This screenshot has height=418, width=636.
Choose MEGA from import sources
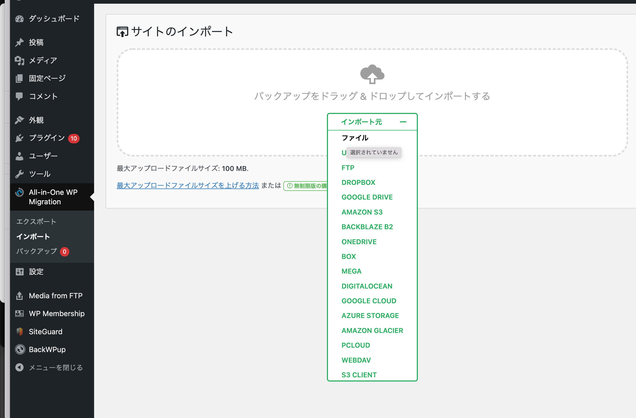pyautogui.click(x=351, y=271)
